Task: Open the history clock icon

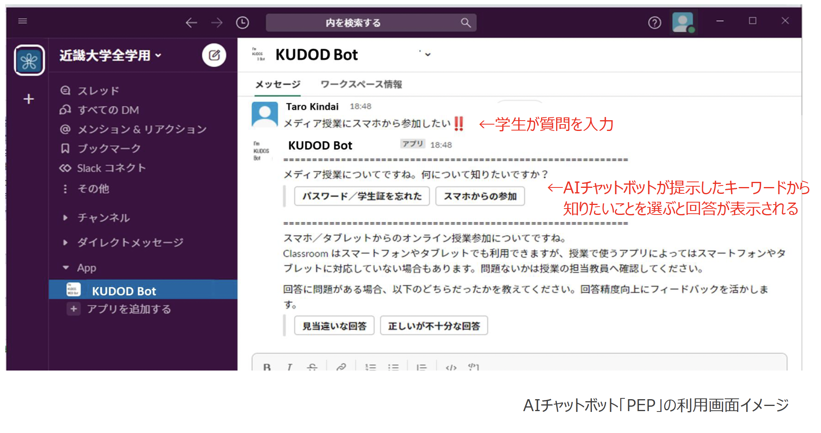Action: coord(242,23)
